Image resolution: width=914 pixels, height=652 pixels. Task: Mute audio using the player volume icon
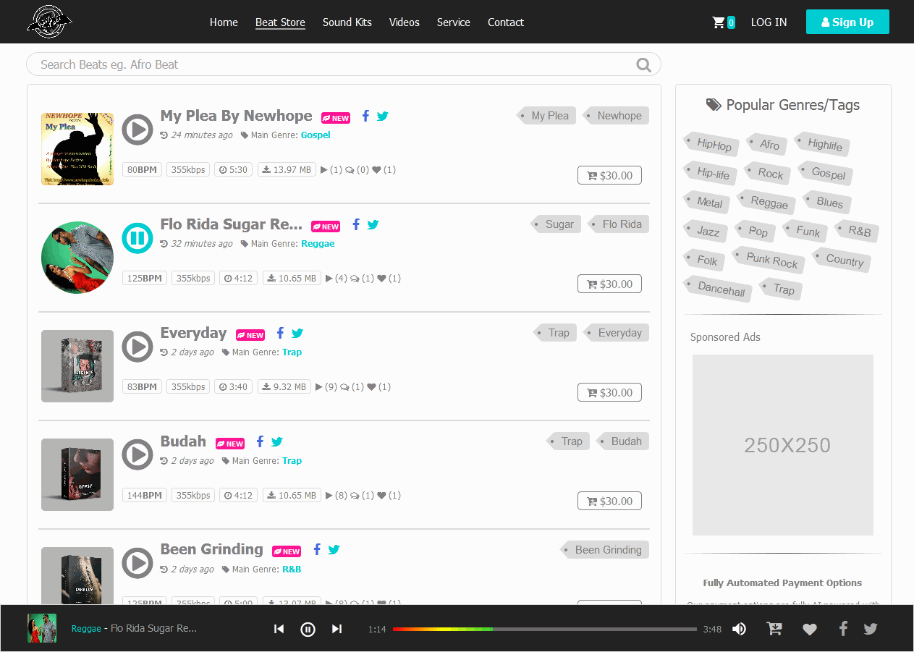pyautogui.click(x=739, y=629)
